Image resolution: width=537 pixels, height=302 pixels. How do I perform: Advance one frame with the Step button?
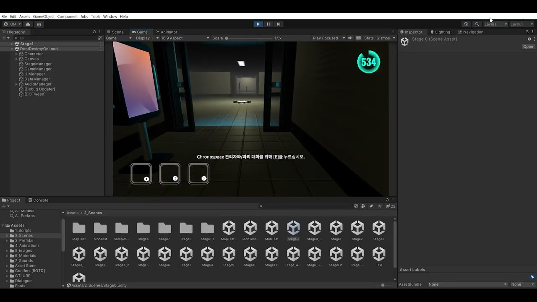tap(278, 24)
